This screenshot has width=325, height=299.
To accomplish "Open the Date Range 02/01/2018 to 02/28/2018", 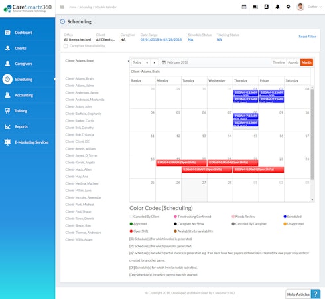I will tap(161, 39).
